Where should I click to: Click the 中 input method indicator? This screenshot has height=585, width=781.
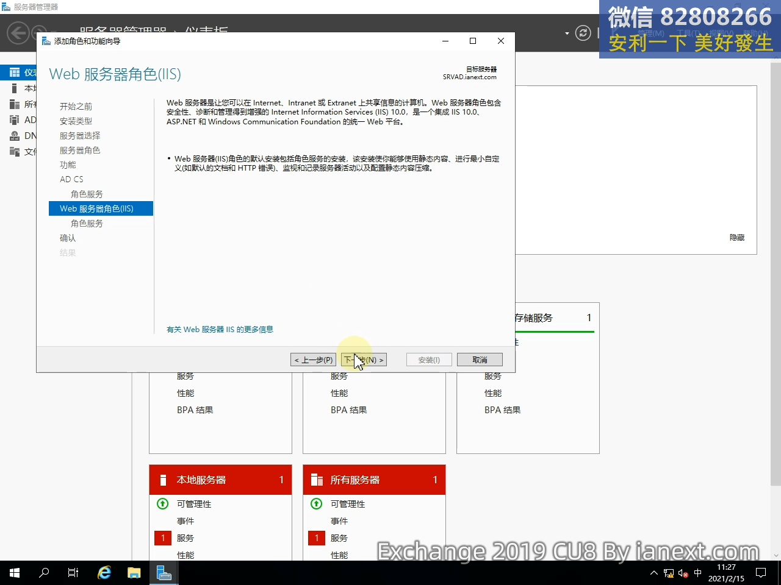pos(698,573)
